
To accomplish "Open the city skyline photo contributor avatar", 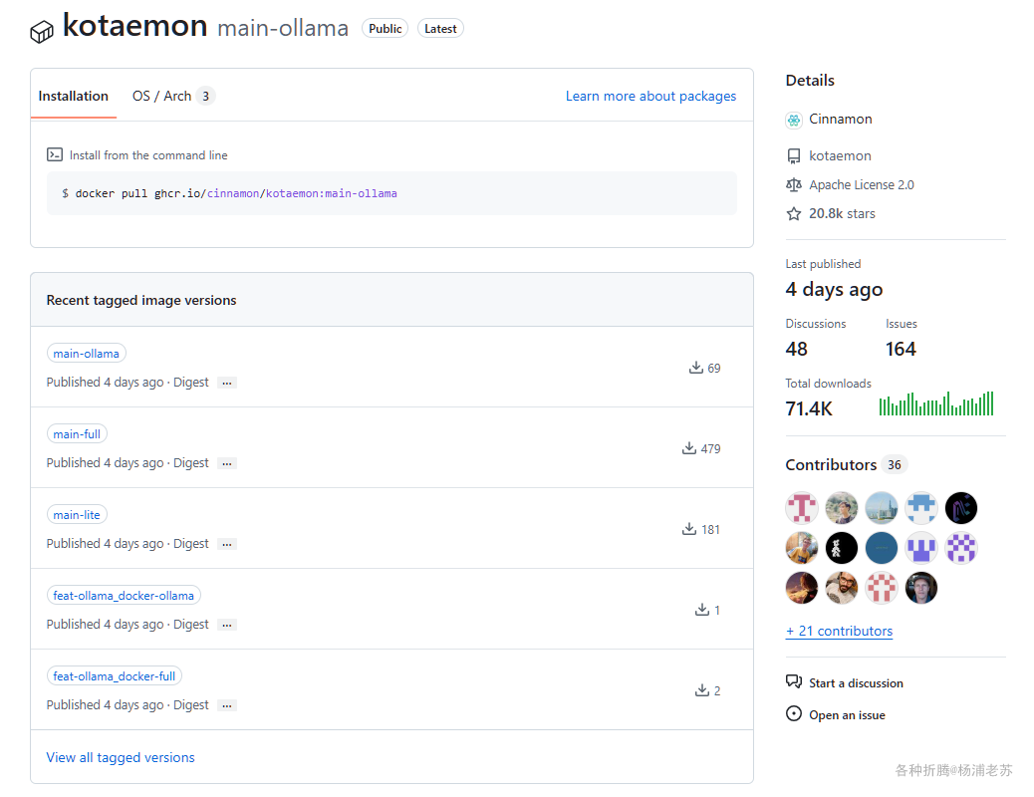I will [881, 508].
